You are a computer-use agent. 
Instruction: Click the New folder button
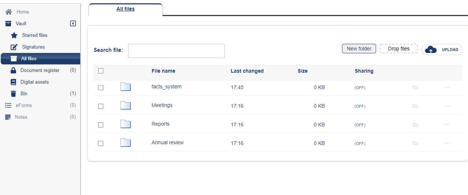(x=359, y=49)
